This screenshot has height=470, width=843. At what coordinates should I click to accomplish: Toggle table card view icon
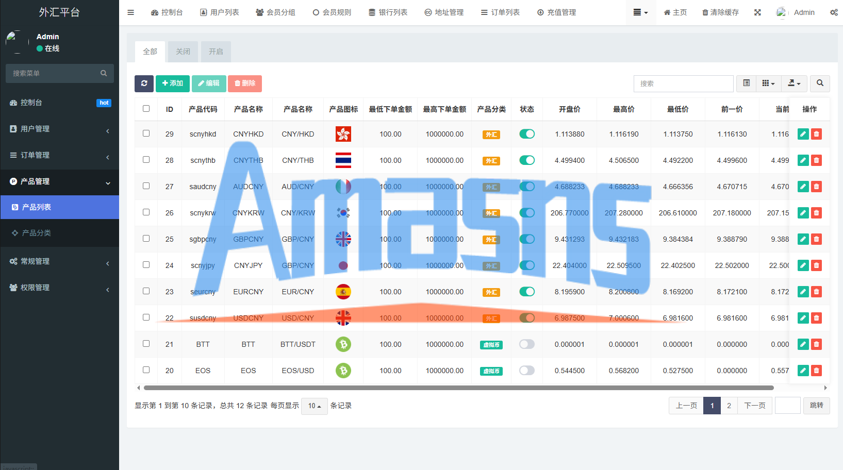tap(746, 83)
